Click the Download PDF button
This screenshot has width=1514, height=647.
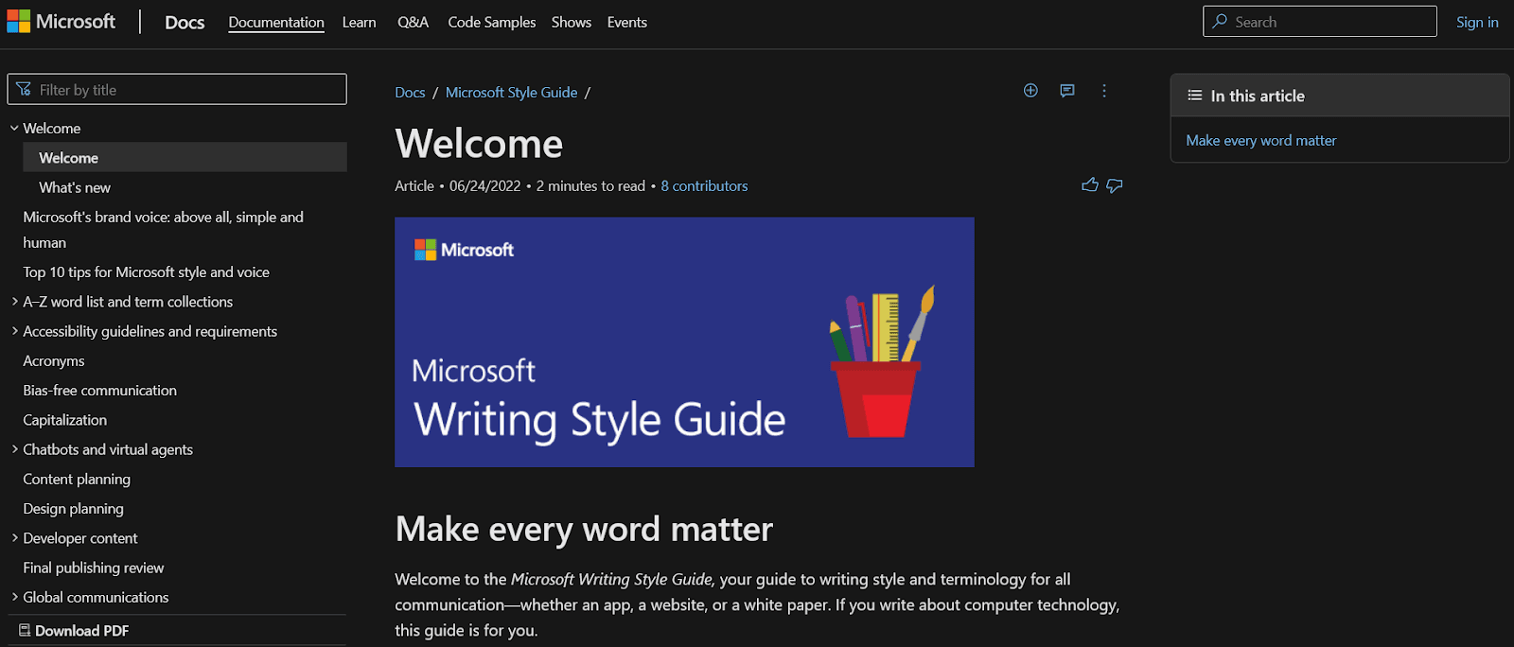tap(74, 631)
